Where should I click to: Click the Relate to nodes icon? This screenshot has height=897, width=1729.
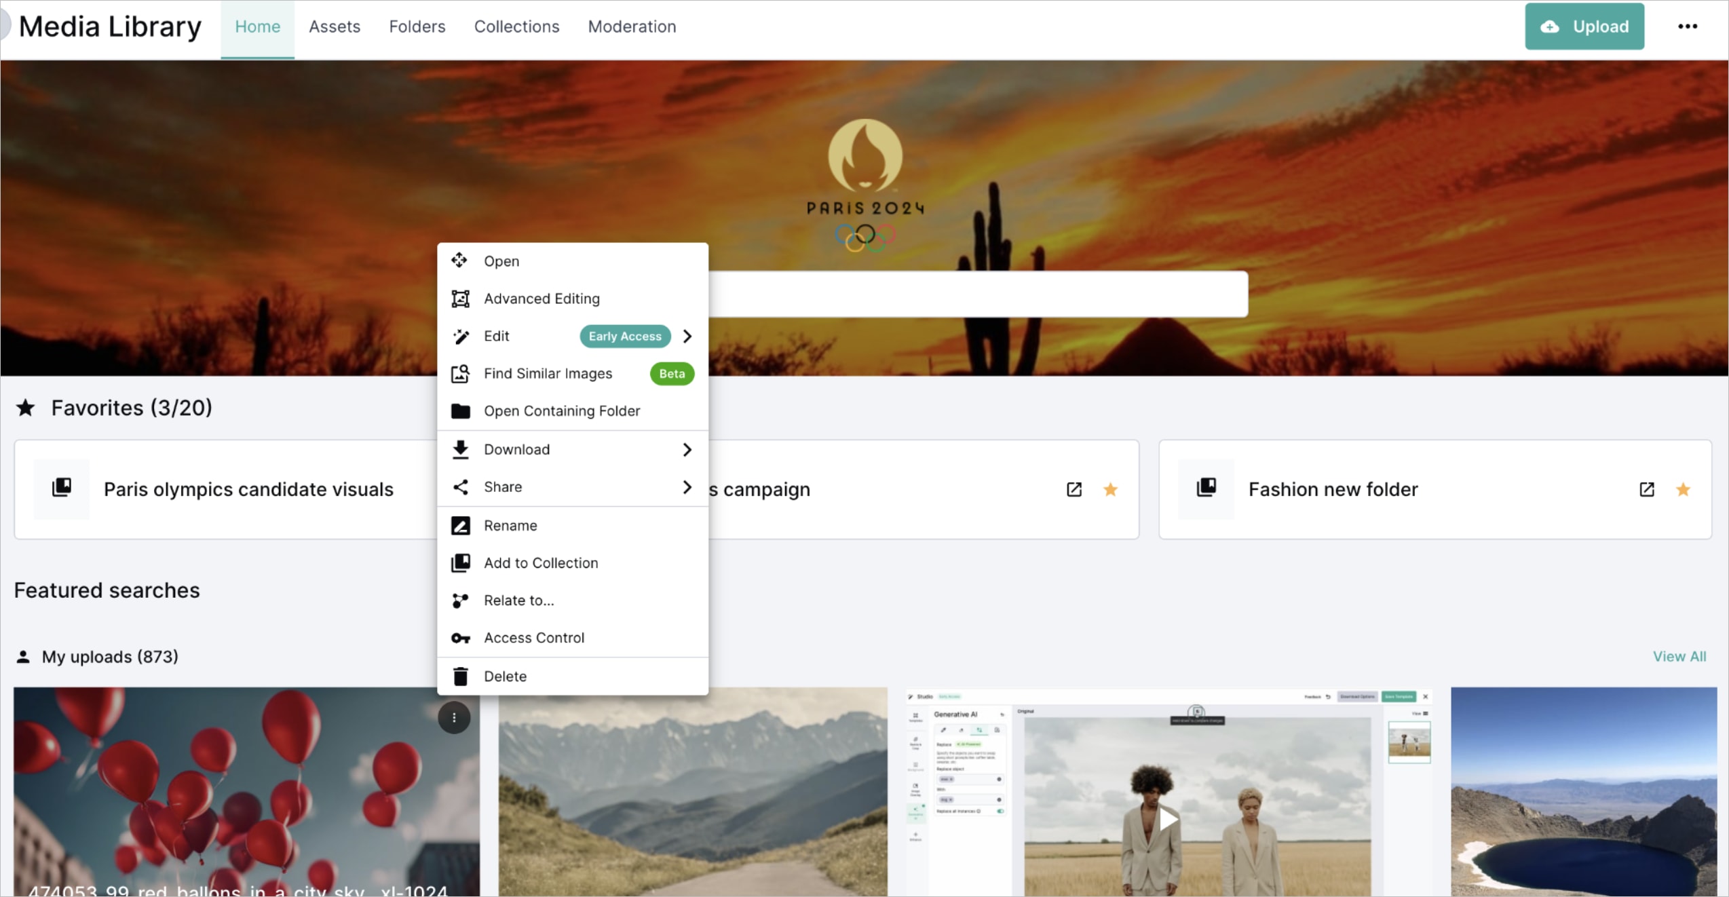pos(460,600)
